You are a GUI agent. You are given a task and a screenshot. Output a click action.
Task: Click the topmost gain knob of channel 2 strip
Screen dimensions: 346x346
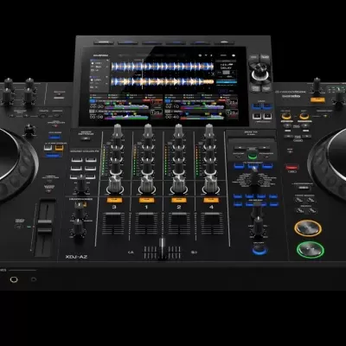pos(178,131)
